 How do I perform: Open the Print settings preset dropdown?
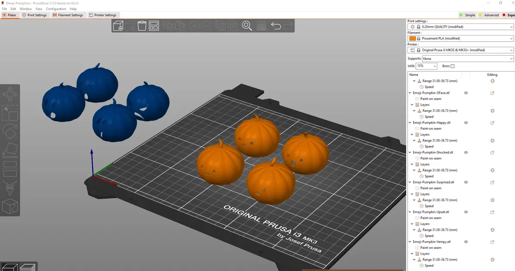click(x=460, y=27)
